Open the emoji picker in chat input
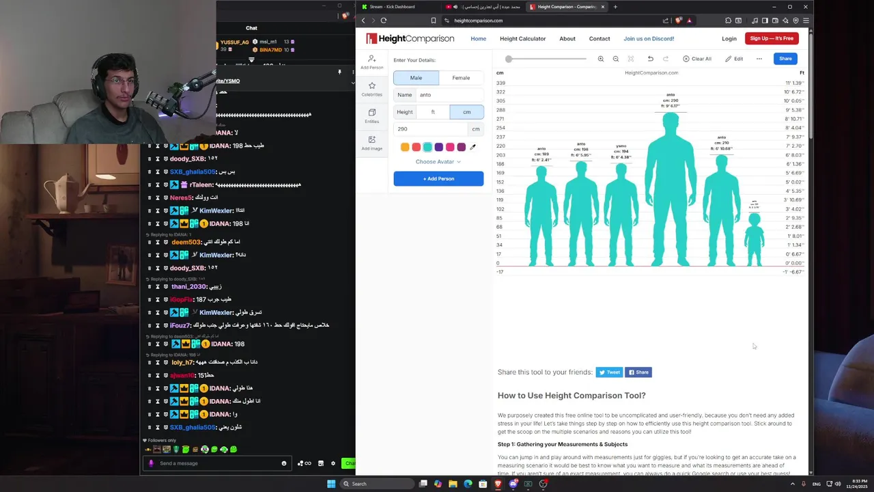The width and height of the screenshot is (874, 492). click(284, 463)
